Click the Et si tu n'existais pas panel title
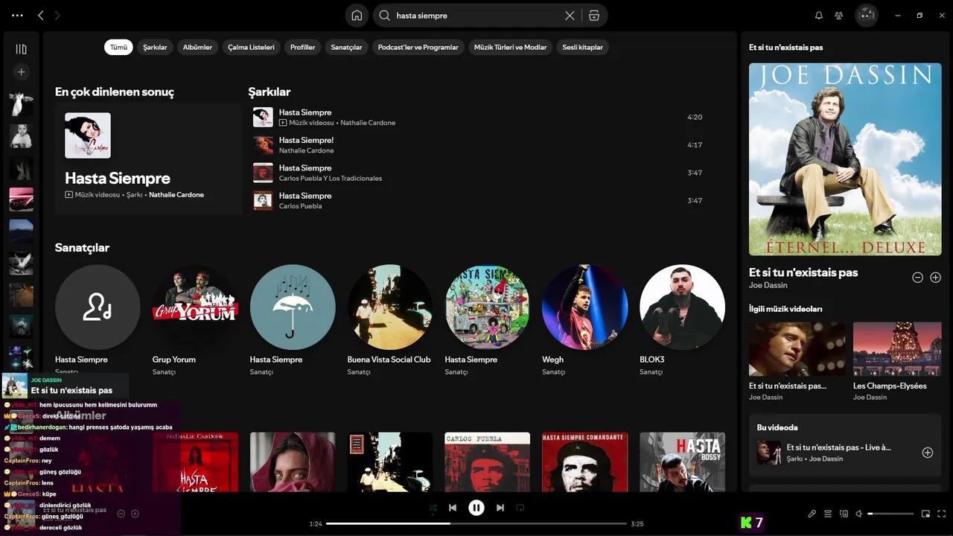 click(785, 48)
